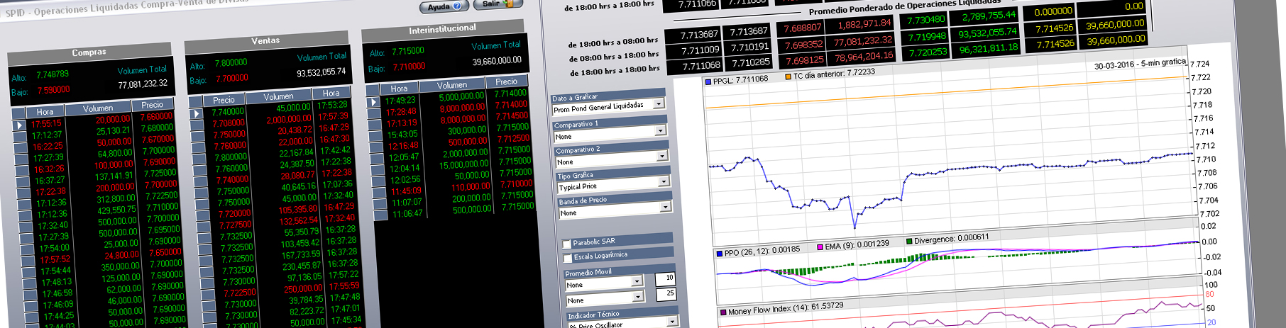Select the first row arrow in Interinstitucional table
This screenshot has width=1286, height=328.
[x=373, y=102]
